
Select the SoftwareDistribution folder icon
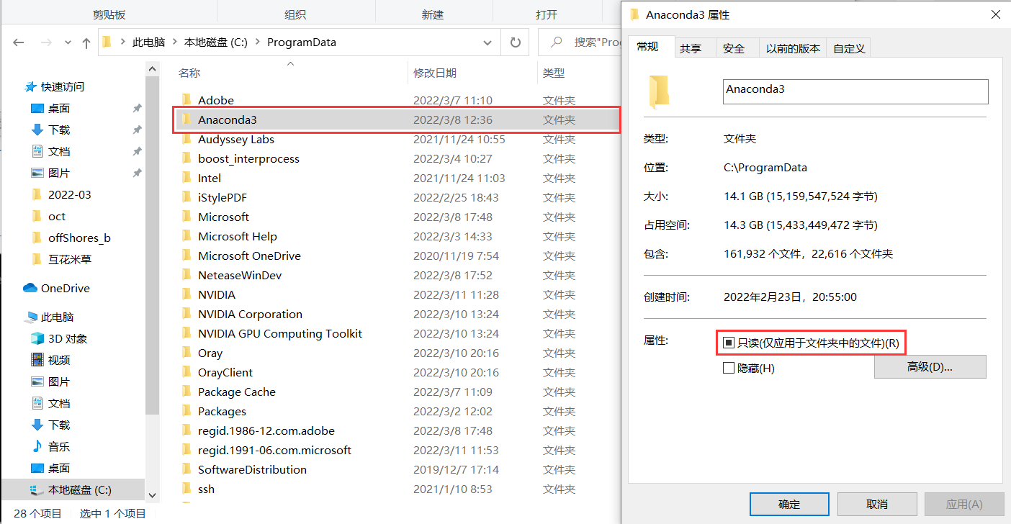point(186,469)
